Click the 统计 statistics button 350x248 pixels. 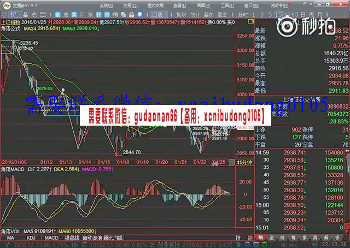tap(195, 15)
